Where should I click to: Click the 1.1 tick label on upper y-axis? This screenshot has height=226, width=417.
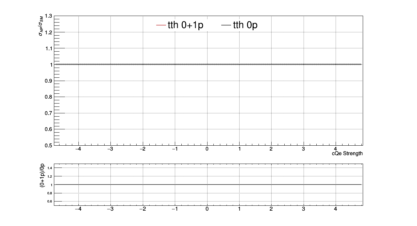coord(49,48)
